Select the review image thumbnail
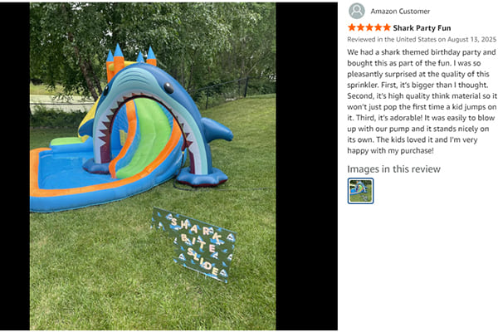This screenshot has width=498, height=332. [x=360, y=191]
